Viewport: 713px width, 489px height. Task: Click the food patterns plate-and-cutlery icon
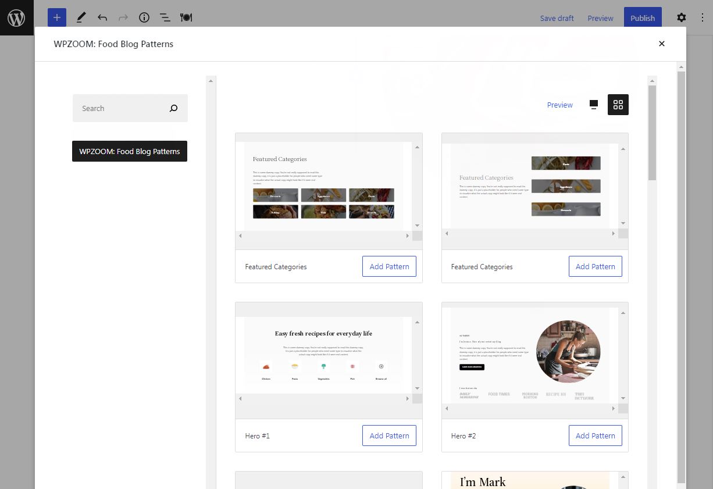186,17
